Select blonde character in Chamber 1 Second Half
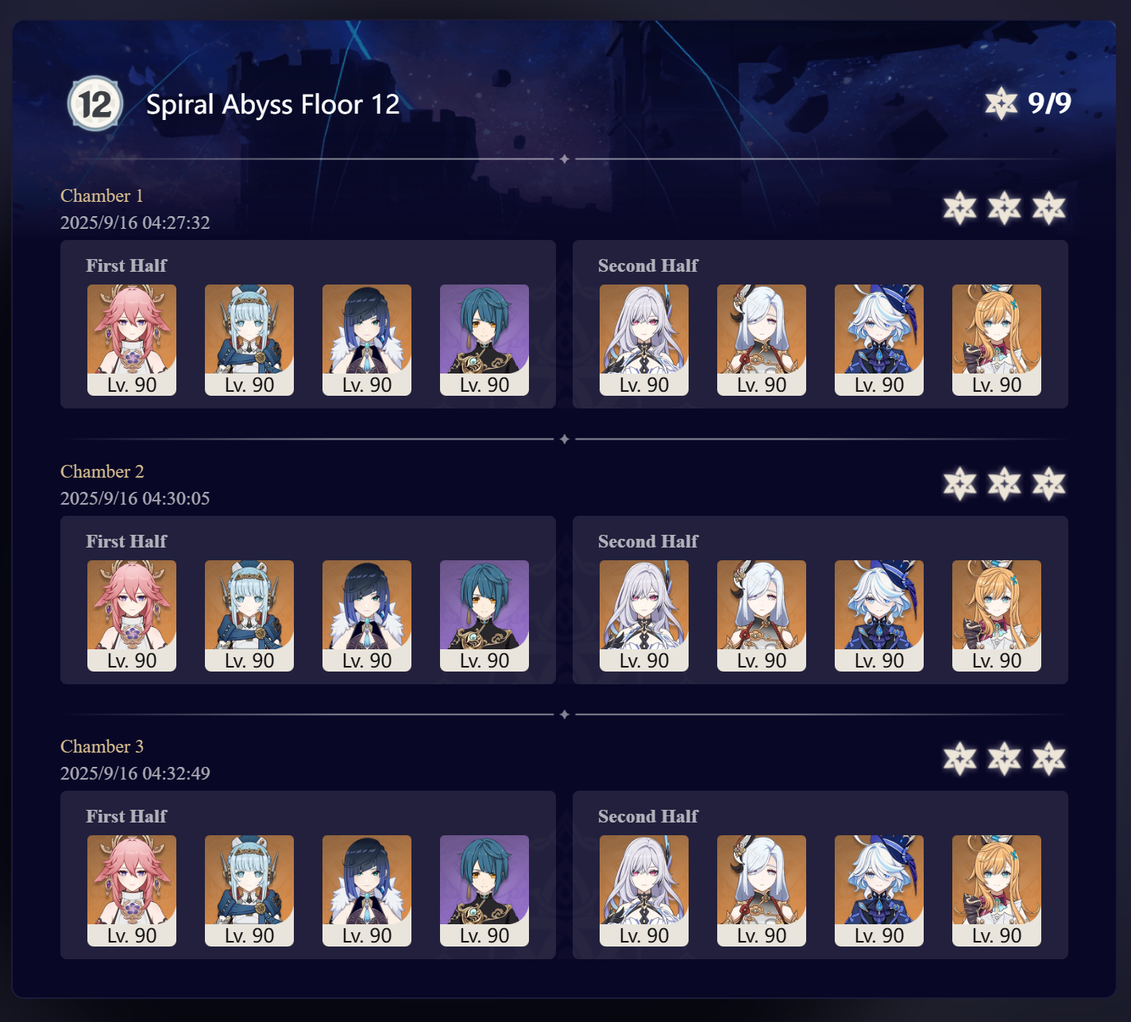 [997, 340]
